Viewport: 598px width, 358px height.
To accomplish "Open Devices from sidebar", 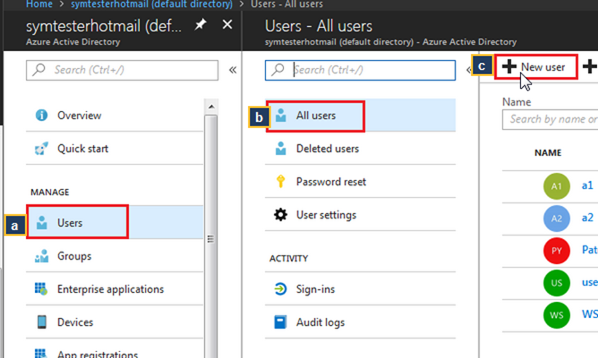I will coord(75,322).
